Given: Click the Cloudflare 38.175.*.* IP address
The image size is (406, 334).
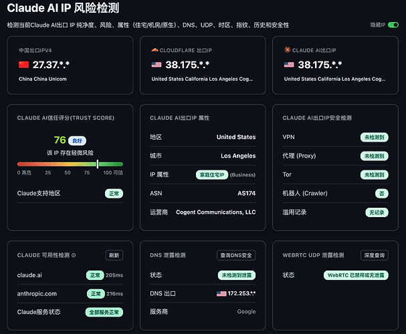Looking at the screenshot, I should [x=187, y=65].
